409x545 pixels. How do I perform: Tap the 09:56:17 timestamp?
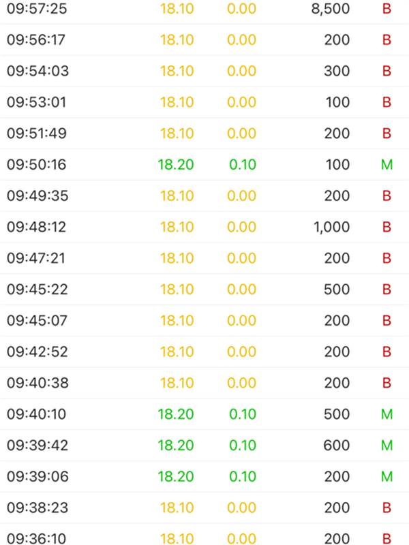[37, 40]
